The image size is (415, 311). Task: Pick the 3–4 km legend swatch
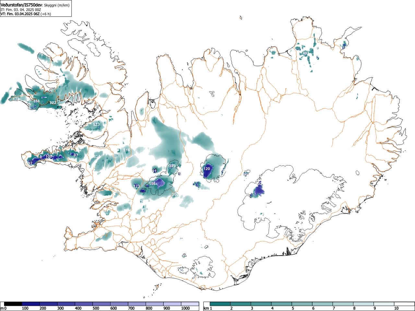click(x=261, y=304)
